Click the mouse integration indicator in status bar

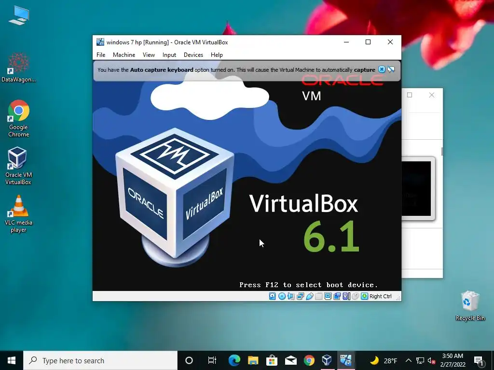(x=356, y=296)
